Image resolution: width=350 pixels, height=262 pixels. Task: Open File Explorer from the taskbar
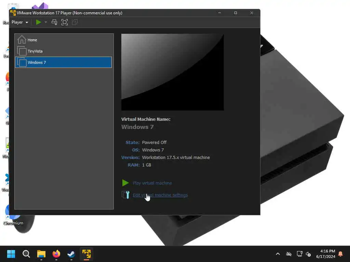click(x=41, y=254)
